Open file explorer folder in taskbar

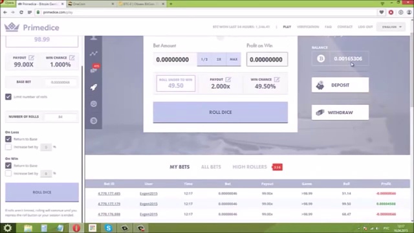click(28, 228)
